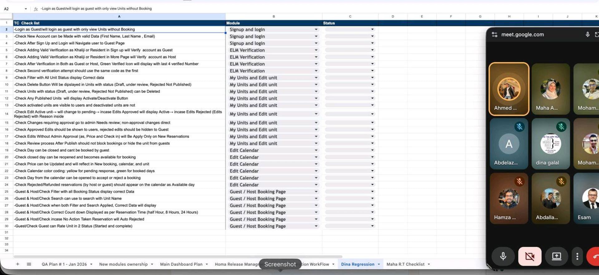Add a new sheet with plus button
The height and width of the screenshot is (275, 599).
(x=18, y=264)
